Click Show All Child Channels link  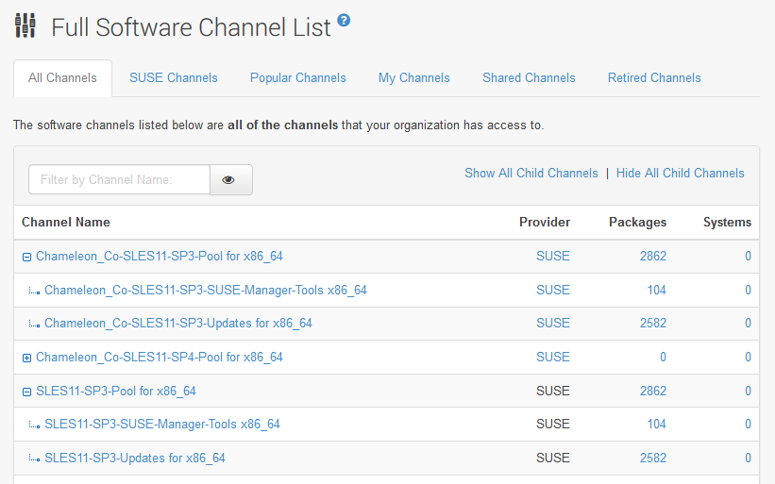pos(531,174)
